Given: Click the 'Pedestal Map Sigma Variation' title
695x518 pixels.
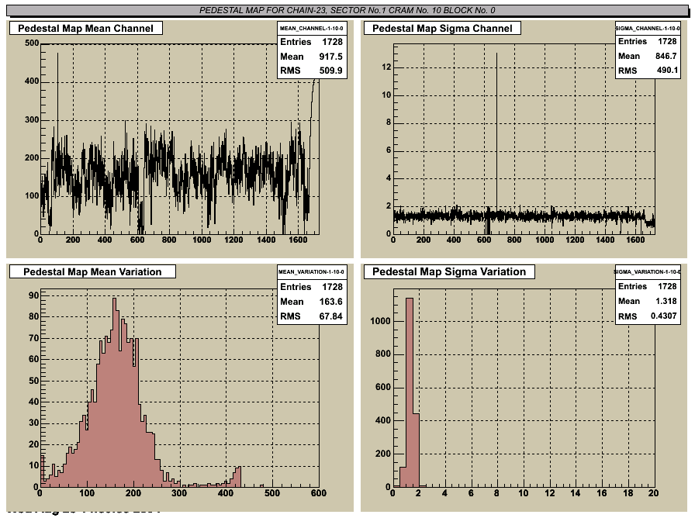Looking at the screenshot, I should 449,271.
